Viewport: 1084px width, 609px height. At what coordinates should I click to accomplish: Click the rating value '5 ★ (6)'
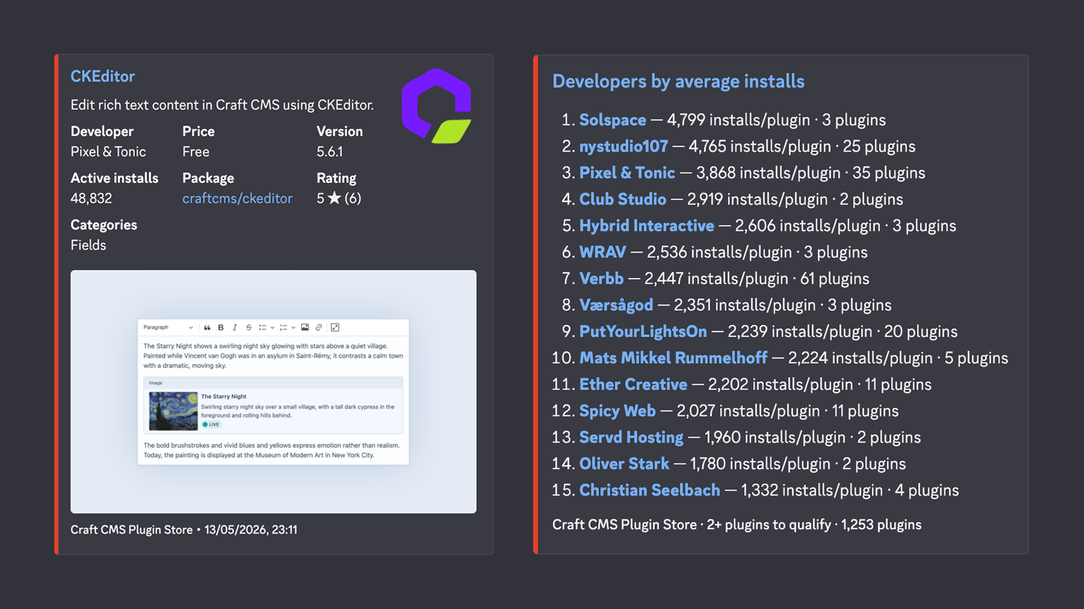tap(339, 198)
